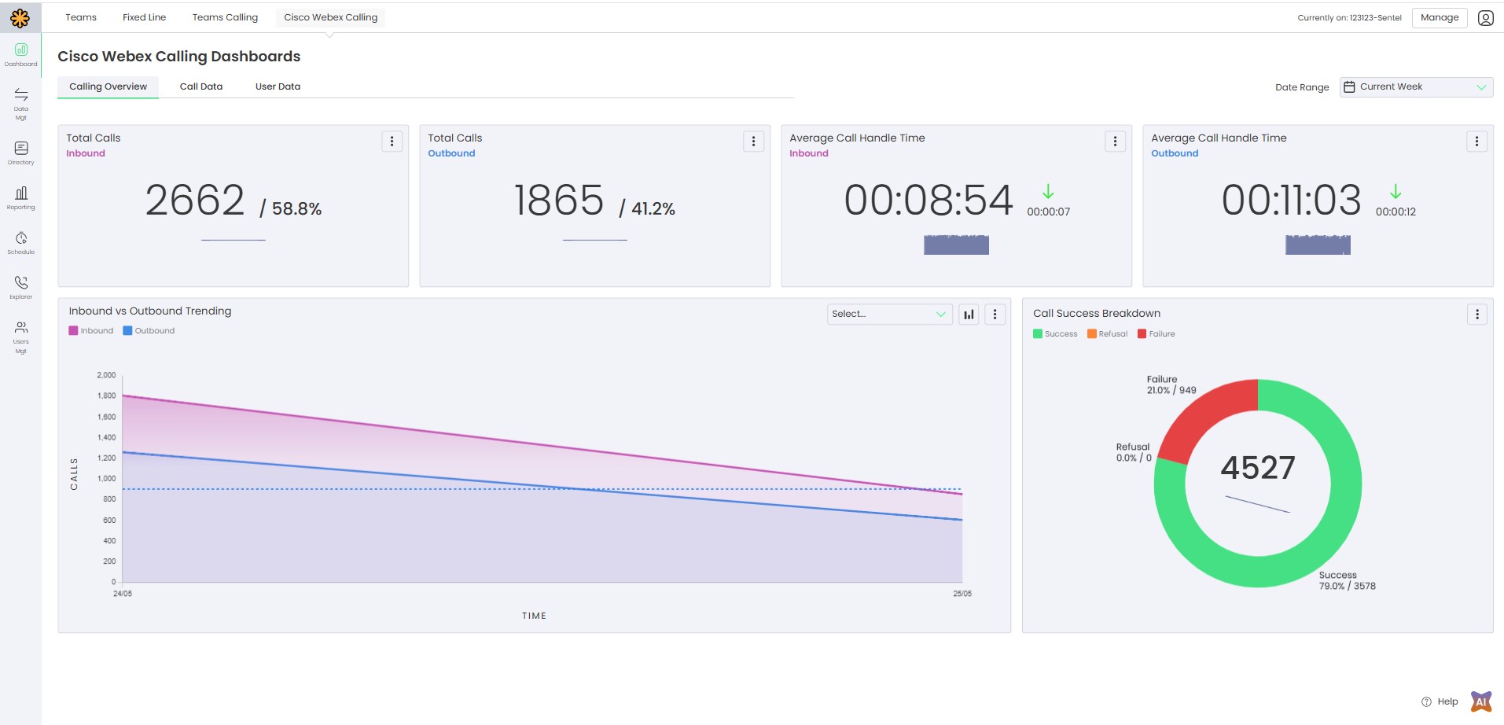
Task: Toggle Failure series in breakdown legend
Action: point(1156,334)
